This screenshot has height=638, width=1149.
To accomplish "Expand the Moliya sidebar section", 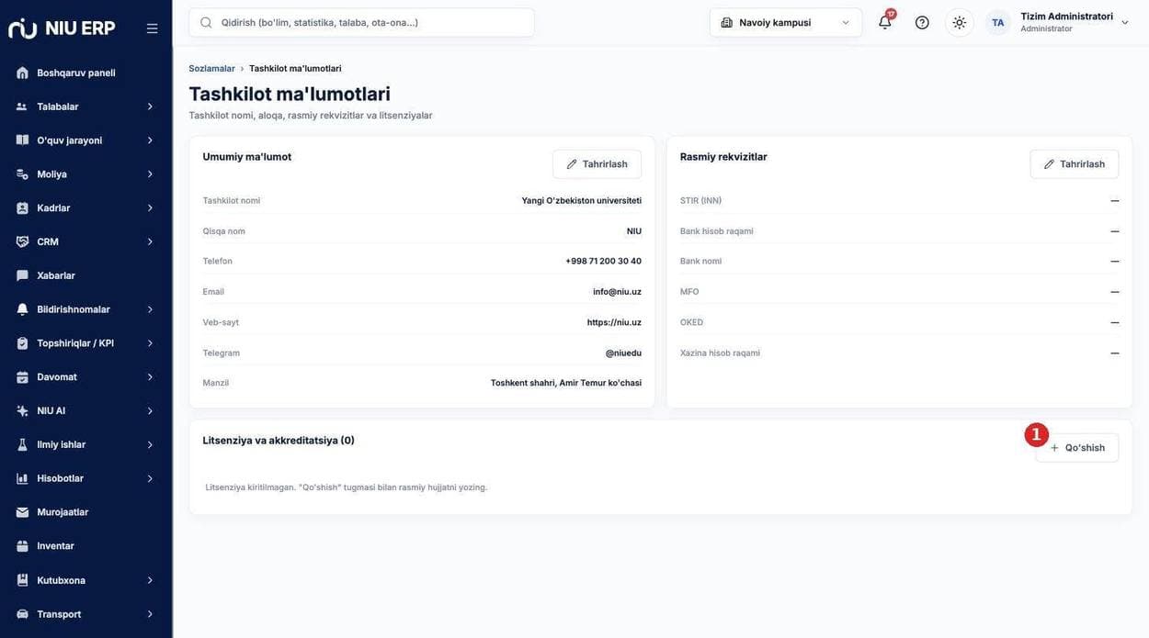I will tap(85, 174).
